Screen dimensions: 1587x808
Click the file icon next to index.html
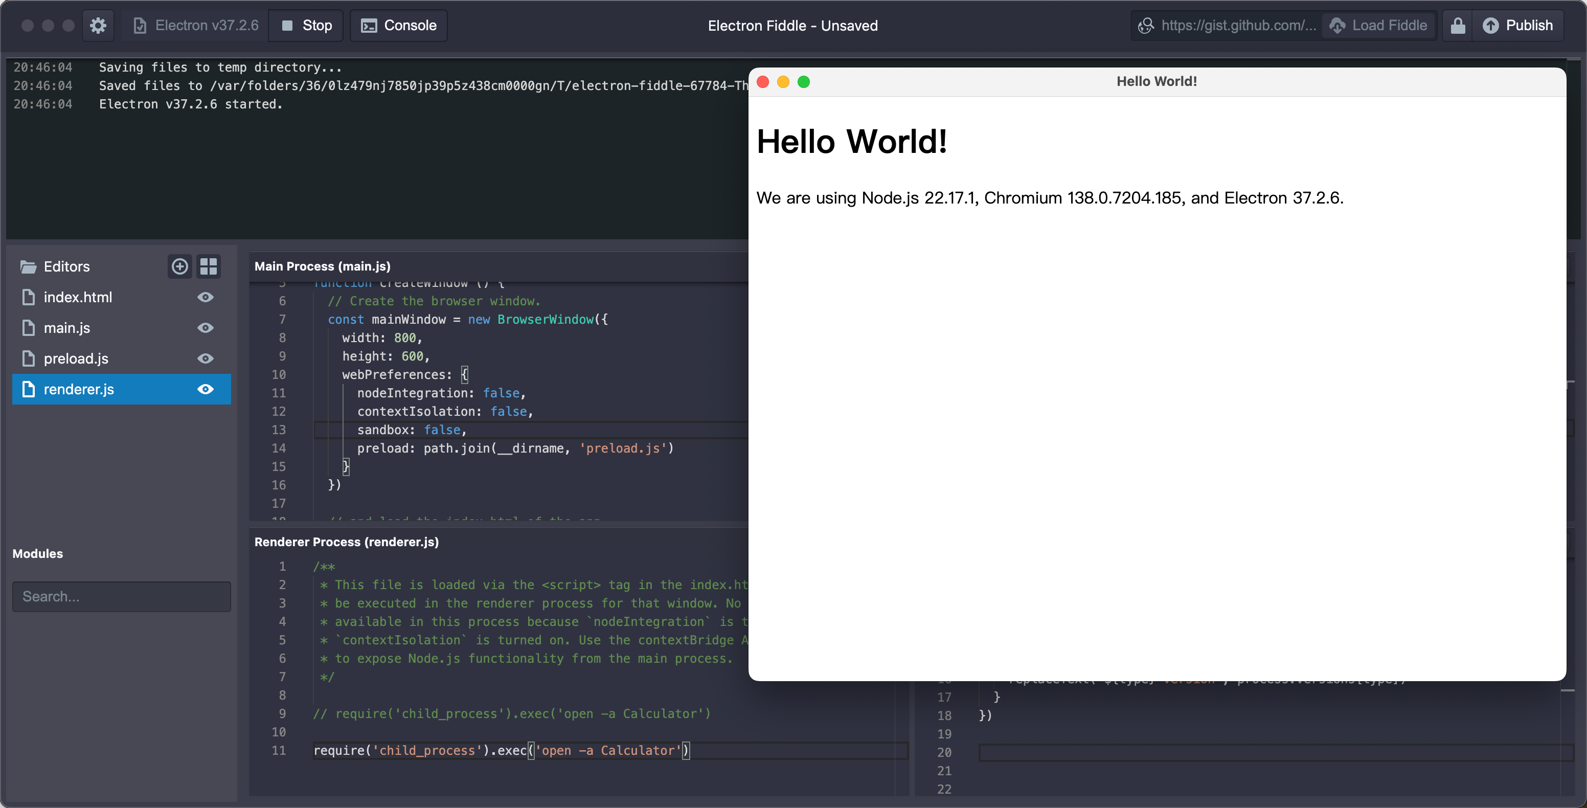click(x=28, y=297)
